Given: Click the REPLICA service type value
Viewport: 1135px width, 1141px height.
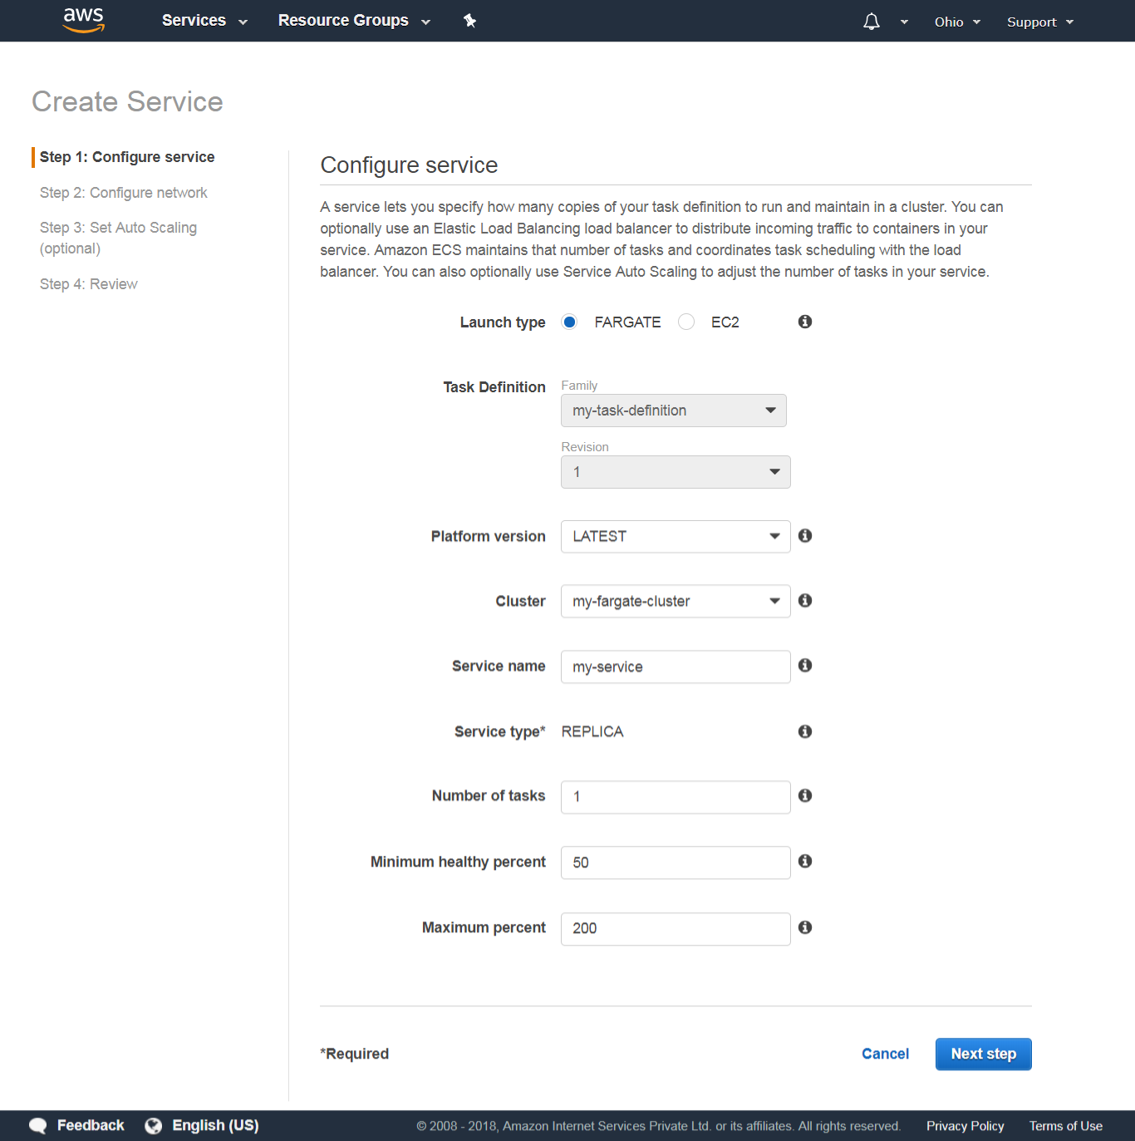Looking at the screenshot, I should point(592,731).
